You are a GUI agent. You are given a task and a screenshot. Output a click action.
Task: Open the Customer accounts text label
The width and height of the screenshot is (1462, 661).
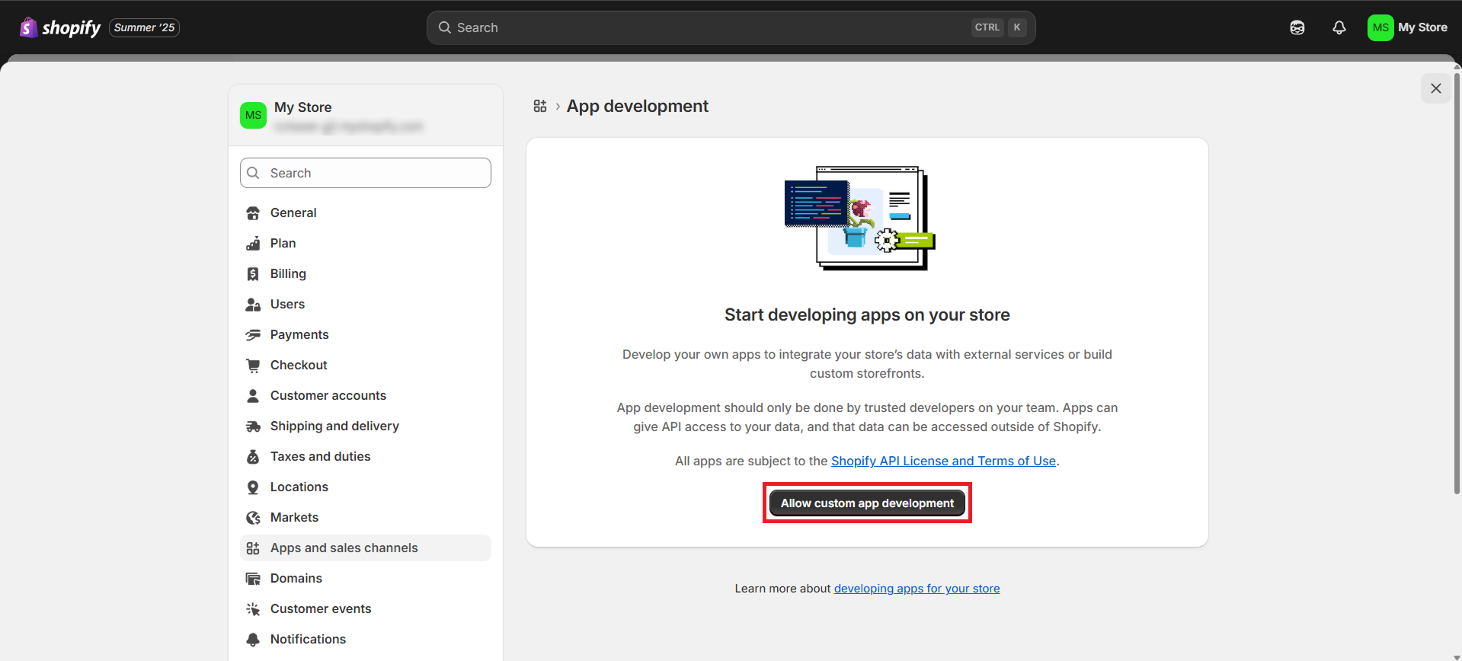point(328,395)
